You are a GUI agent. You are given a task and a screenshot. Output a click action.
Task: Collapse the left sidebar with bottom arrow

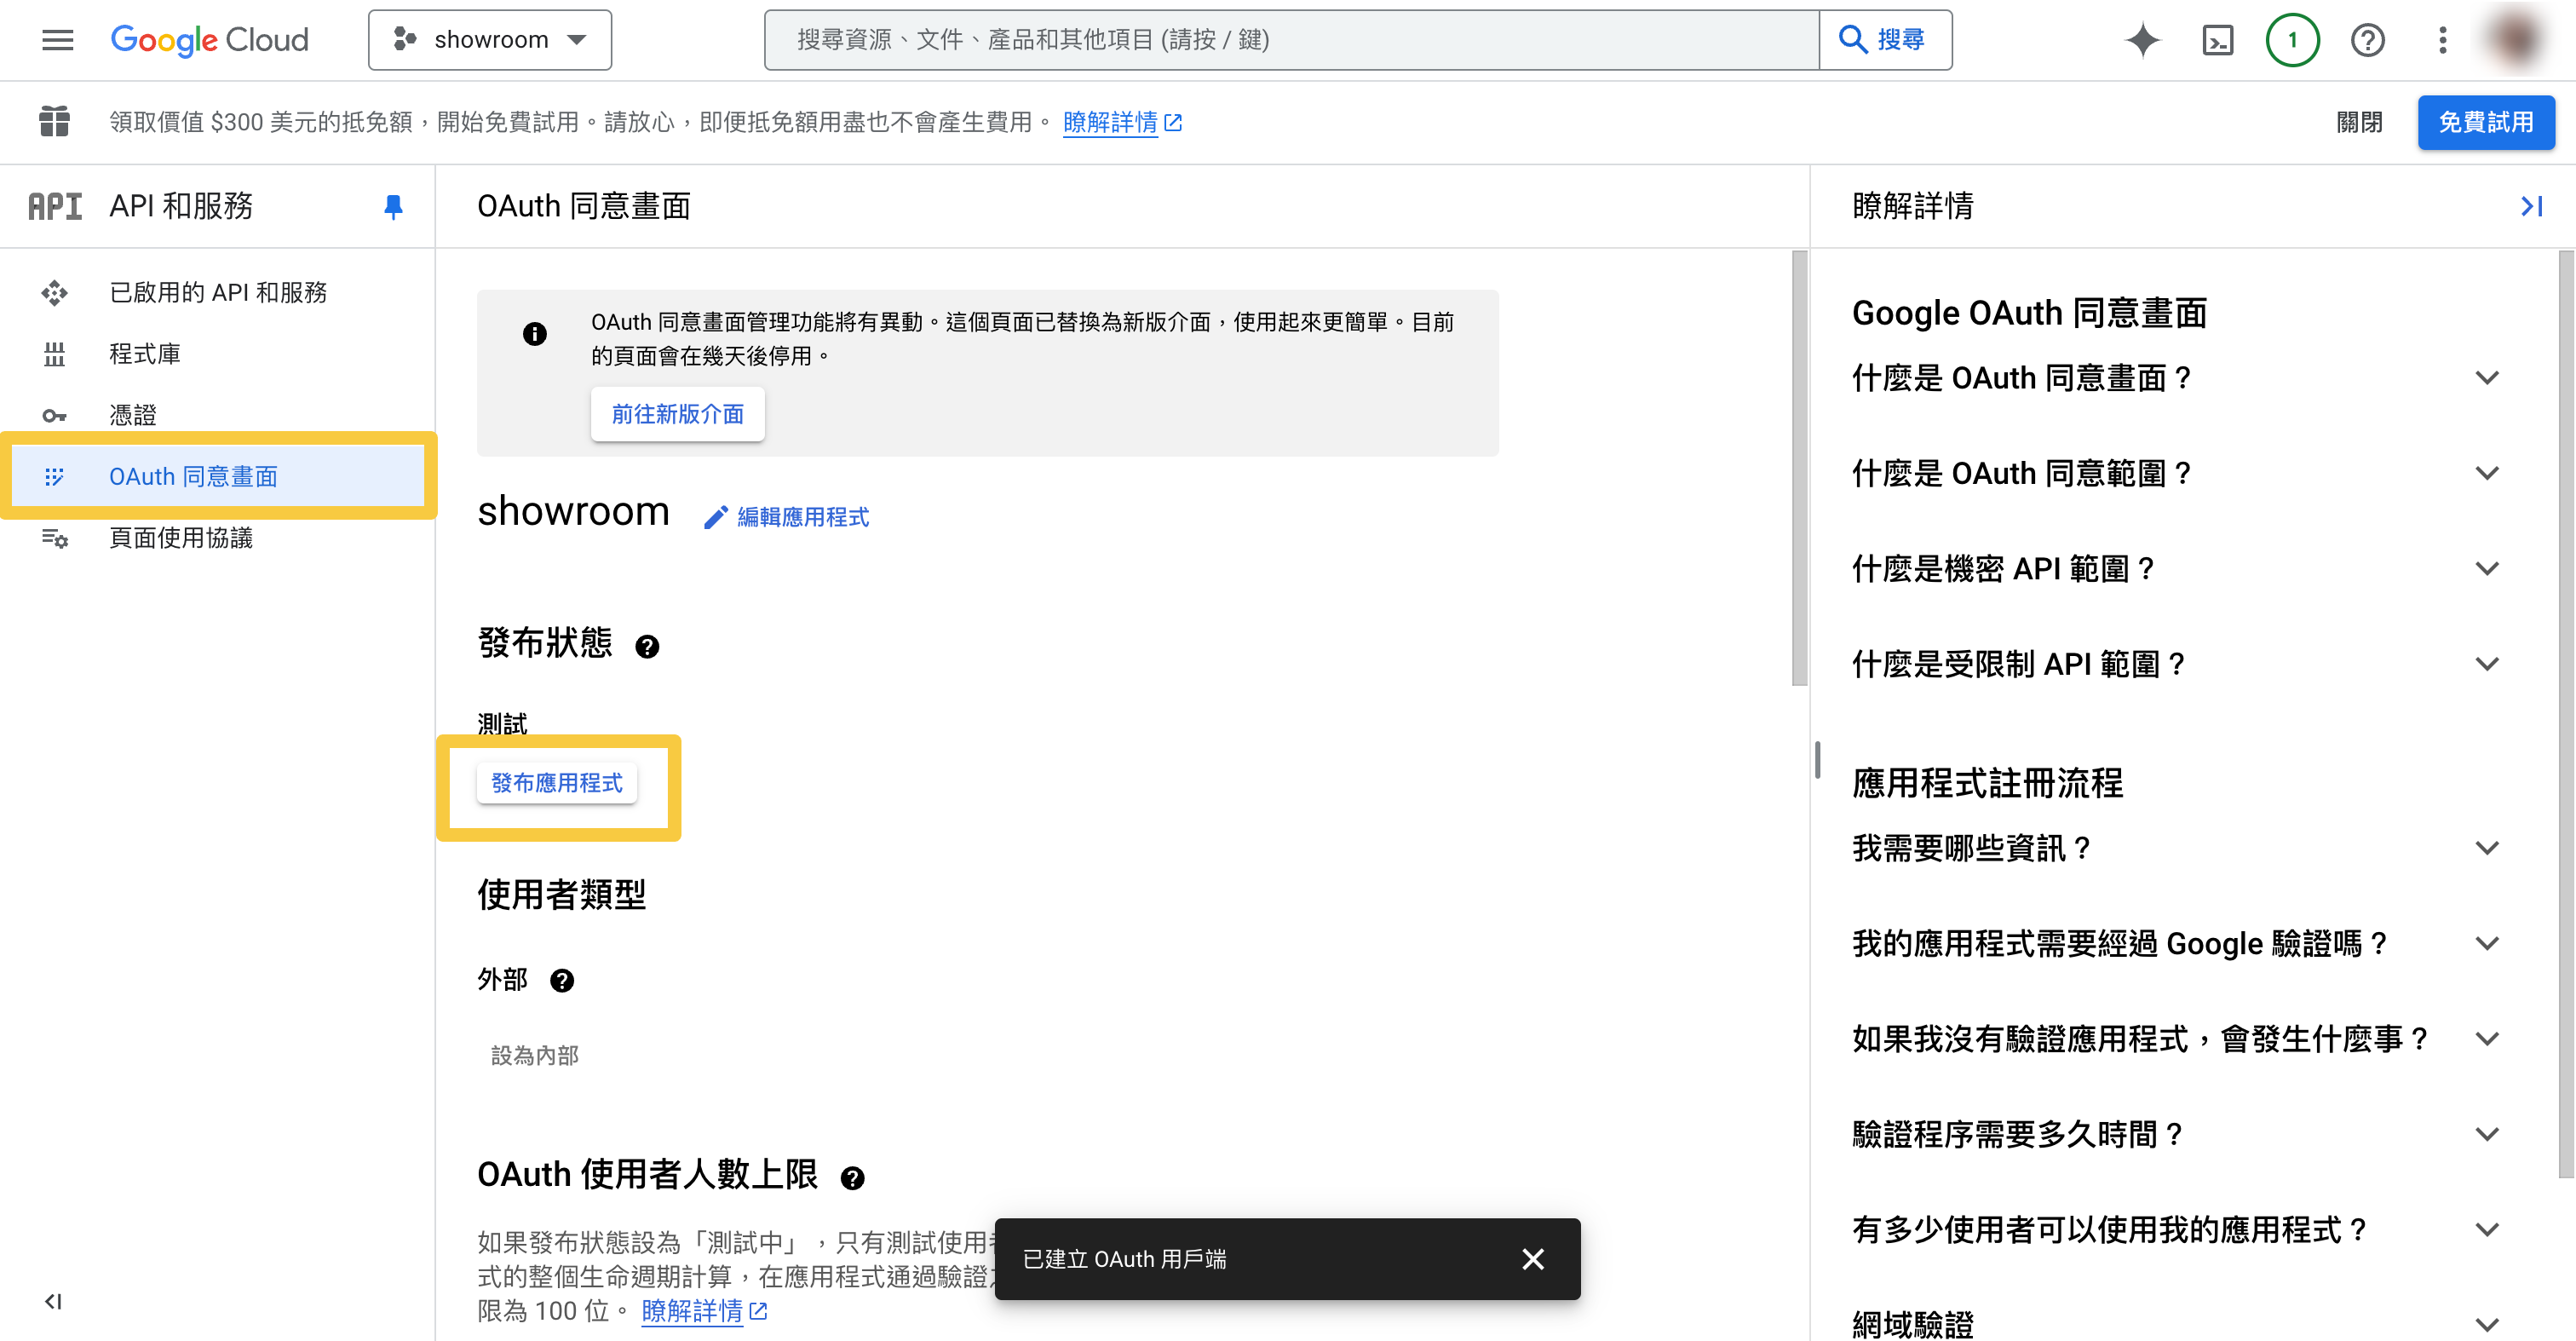click(x=53, y=1300)
